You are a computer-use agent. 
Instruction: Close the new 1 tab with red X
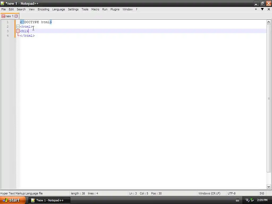[16, 16]
